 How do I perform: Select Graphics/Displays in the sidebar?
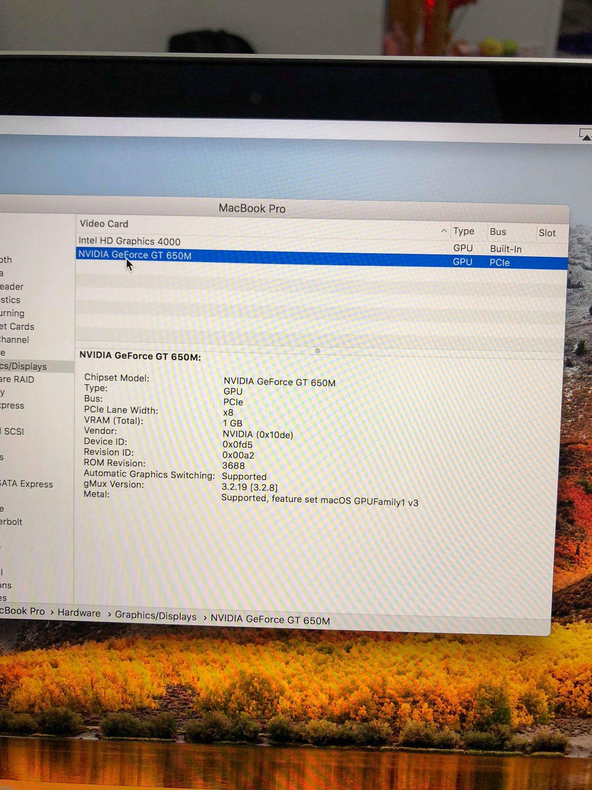37,366
